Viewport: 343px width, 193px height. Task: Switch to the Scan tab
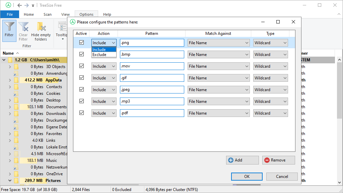[x=48, y=14]
